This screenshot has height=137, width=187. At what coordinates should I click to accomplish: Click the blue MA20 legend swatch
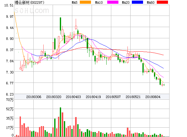(x=137, y=2)
